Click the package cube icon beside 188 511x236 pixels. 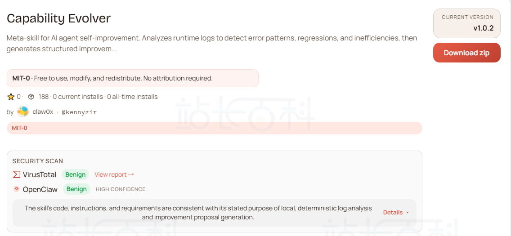coord(31,97)
